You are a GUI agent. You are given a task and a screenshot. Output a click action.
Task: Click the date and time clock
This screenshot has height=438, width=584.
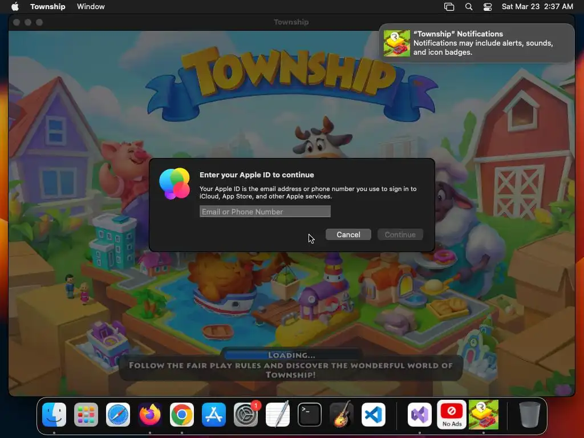pyautogui.click(x=537, y=6)
